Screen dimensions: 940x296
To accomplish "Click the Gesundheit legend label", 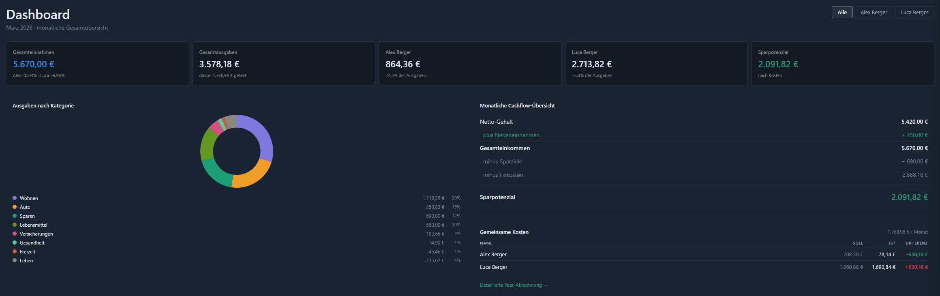I will tap(32, 243).
